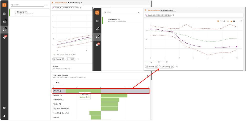Add a variable with plus beside pO2[mmHg] chip

(177, 67)
